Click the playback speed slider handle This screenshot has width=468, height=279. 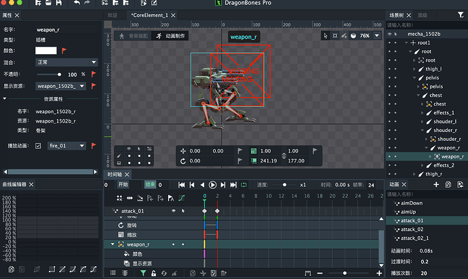[284, 185]
